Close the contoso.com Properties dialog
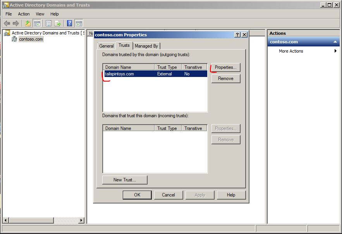The image size is (342, 234). click(x=244, y=35)
